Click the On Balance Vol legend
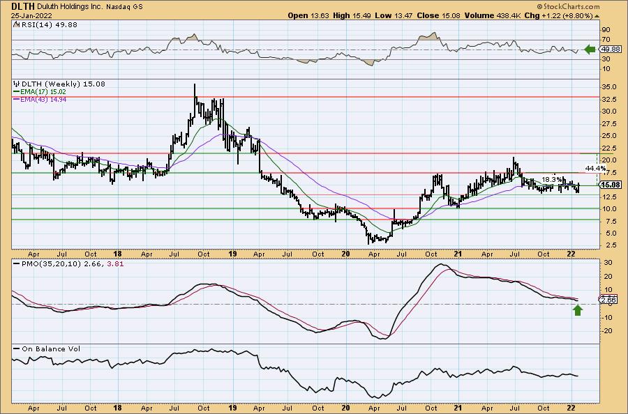 [x=46, y=348]
